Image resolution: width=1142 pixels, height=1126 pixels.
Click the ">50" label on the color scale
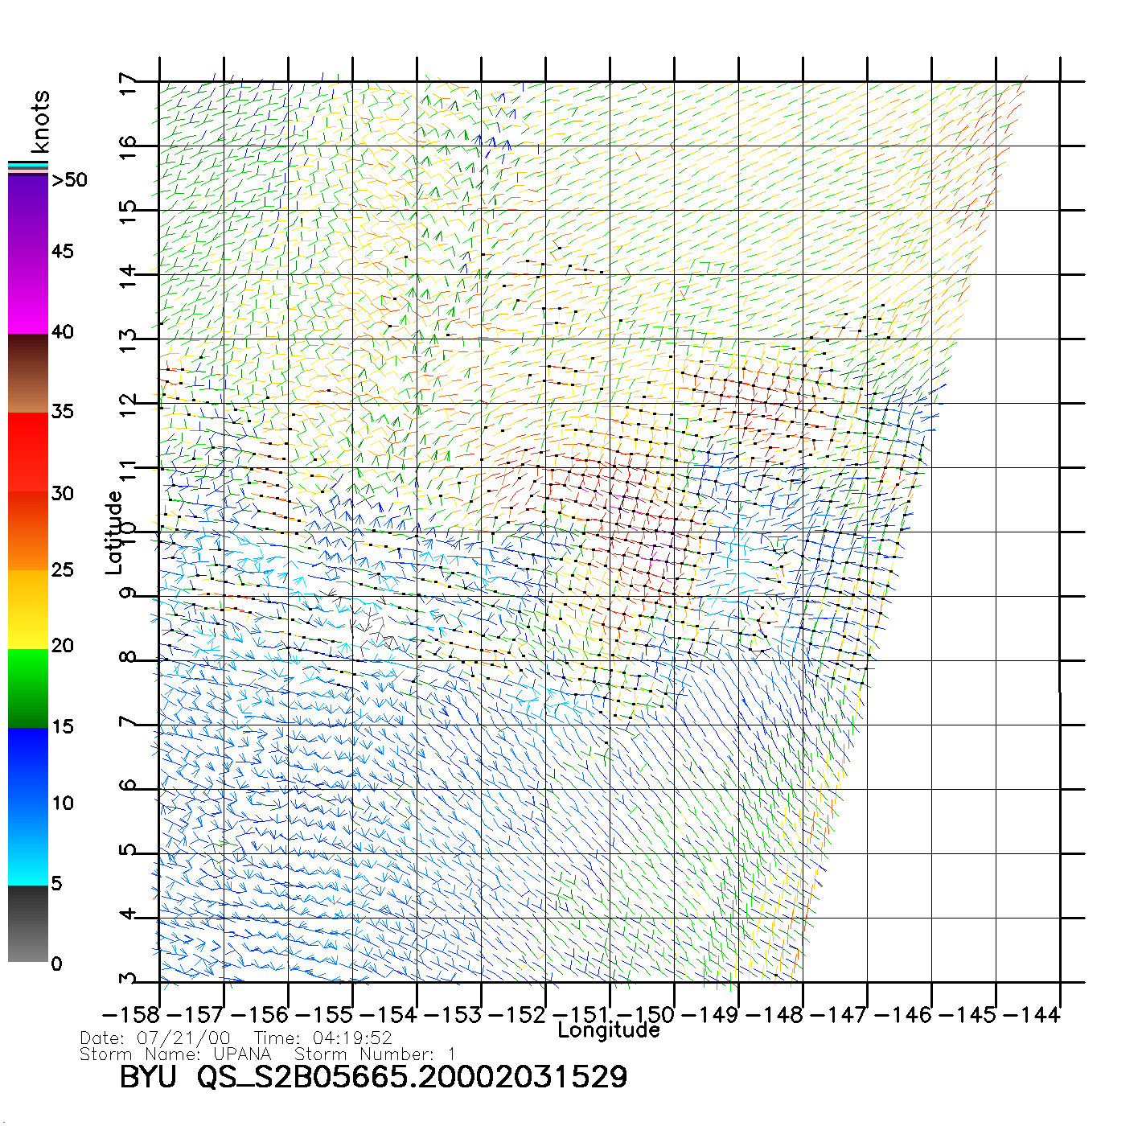(x=69, y=180)
